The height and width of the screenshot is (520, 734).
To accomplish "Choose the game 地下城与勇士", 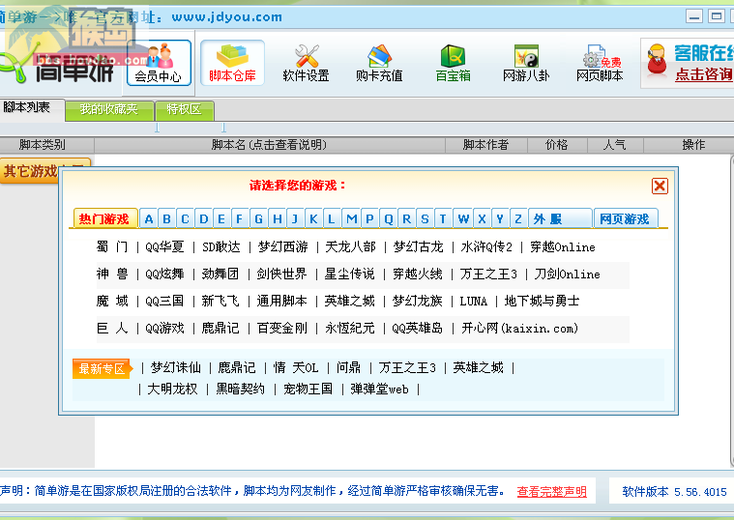I will click(x=543, y=301).
